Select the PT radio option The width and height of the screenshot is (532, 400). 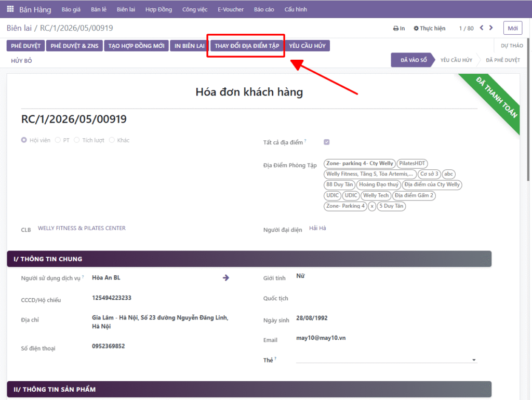coord(58,140)
